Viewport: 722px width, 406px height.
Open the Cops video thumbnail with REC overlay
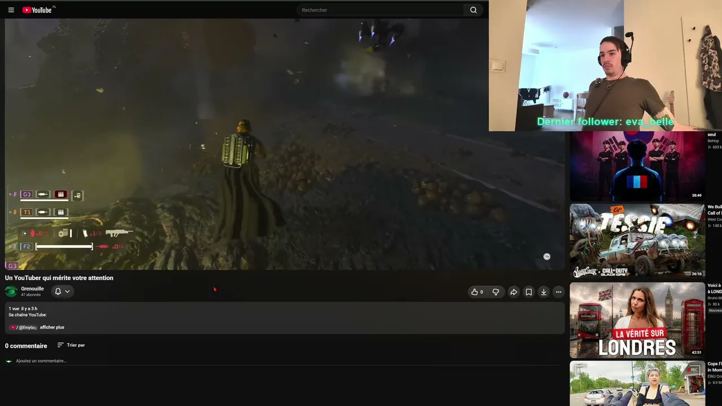[x=637, y=383]
